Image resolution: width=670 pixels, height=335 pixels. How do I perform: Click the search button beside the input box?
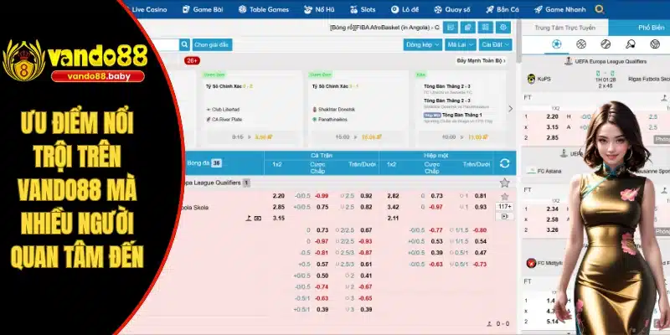(184, 44)
